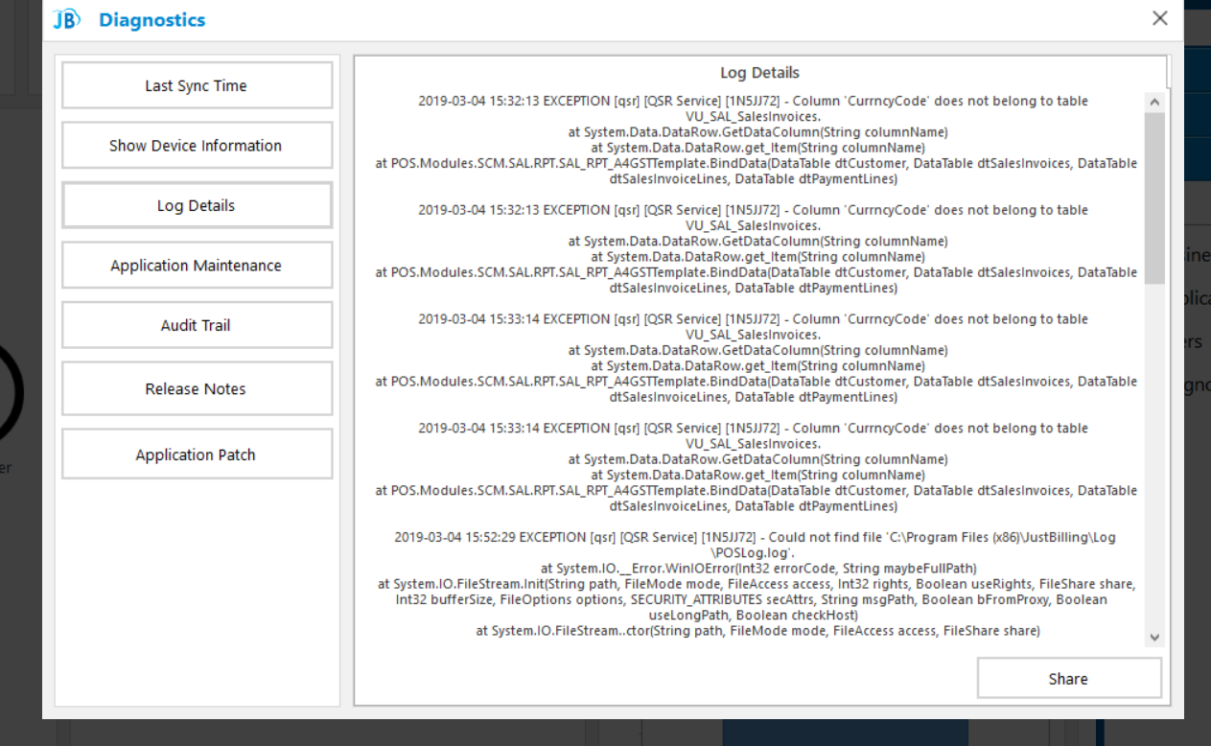Share the log details
1211x746 pixels.
click(1069, 679)
